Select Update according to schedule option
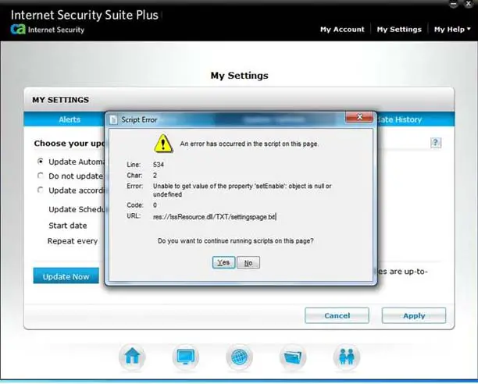This screenshot has width=478, height=384. pyautogui.click(x=41, y=190)
